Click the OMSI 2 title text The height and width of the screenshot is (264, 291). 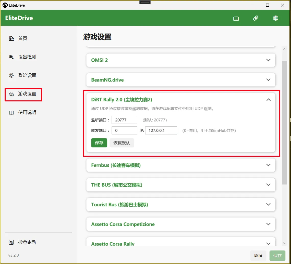[99, 60]
